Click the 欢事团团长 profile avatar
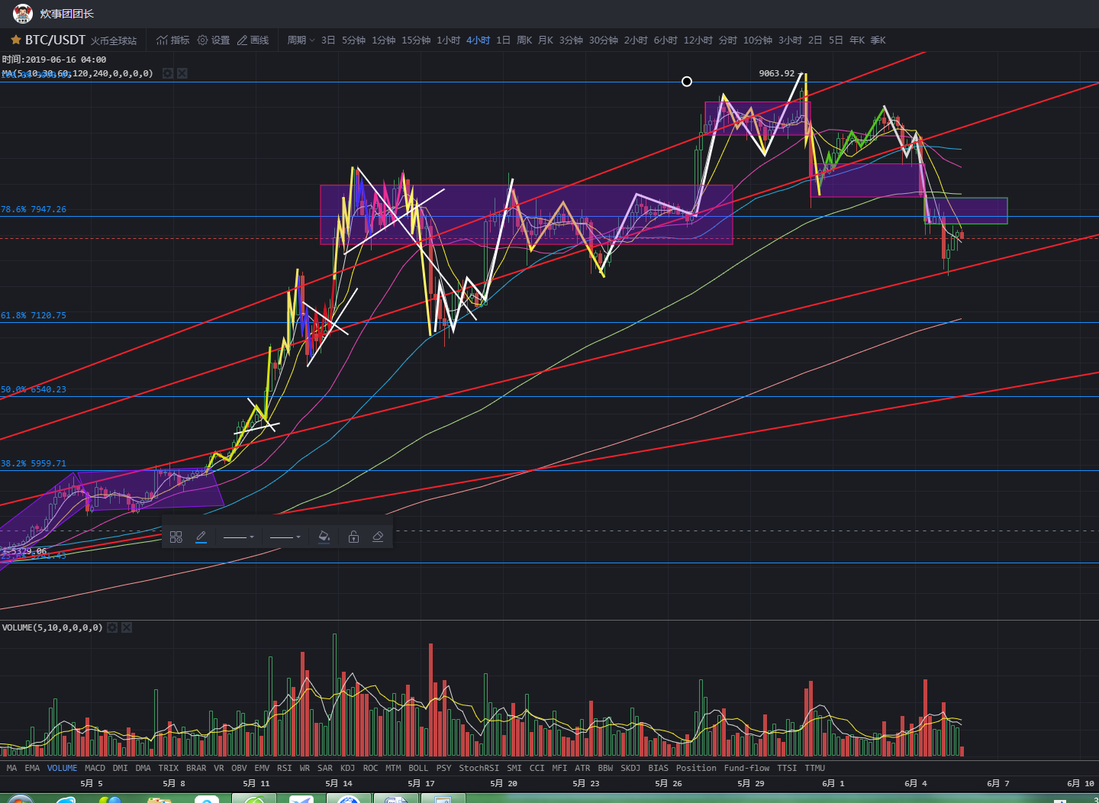This screenshot has width=1099, height=803. tap(23, 13)
